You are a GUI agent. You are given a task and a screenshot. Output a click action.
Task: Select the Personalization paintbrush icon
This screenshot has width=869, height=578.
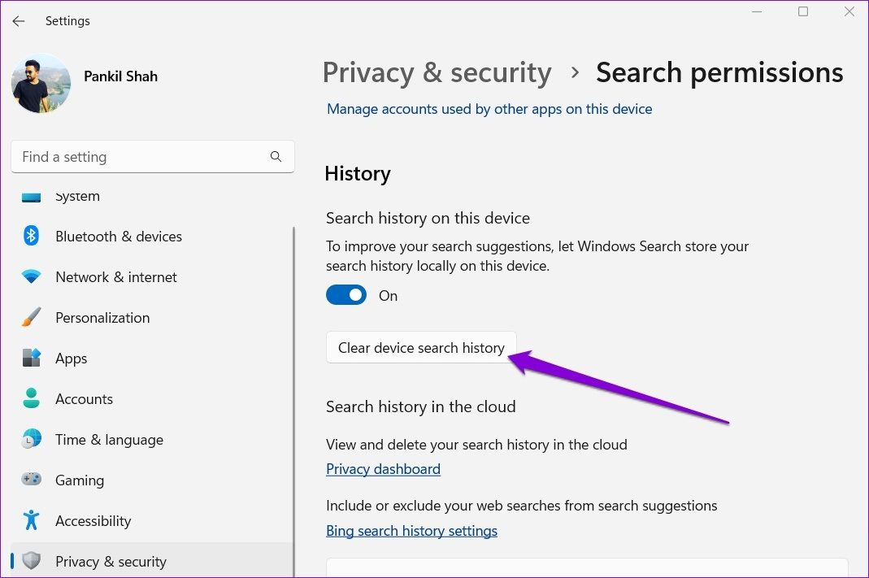(x=31, y=318)
